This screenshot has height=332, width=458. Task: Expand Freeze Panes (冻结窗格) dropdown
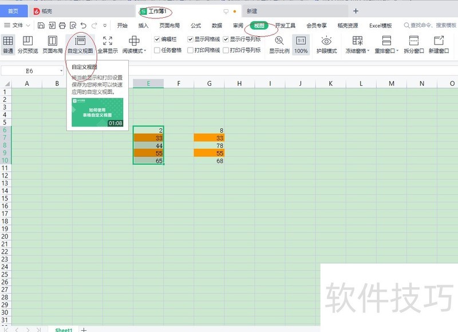click(357, 44)
